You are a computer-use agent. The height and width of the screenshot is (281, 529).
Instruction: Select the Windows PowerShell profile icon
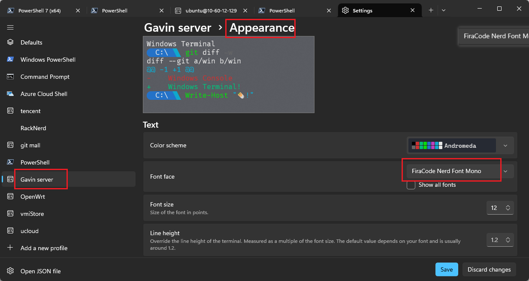(x=11, y=60)
